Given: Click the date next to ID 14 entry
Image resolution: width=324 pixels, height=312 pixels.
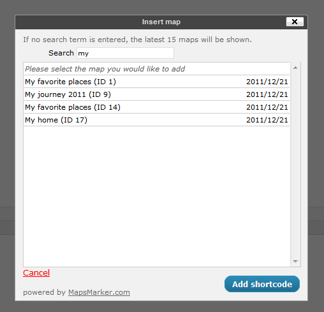Looking at the screenshot, I should click(x=267, y=107).
